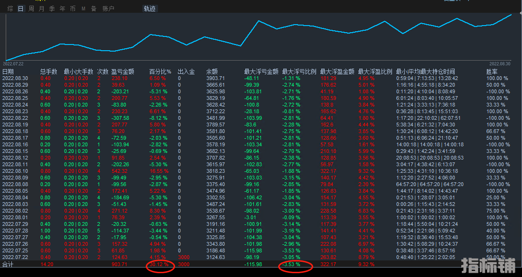Click win rate 25.00 %
Viewport: 522px width, 277px height.
click(496, 197)
